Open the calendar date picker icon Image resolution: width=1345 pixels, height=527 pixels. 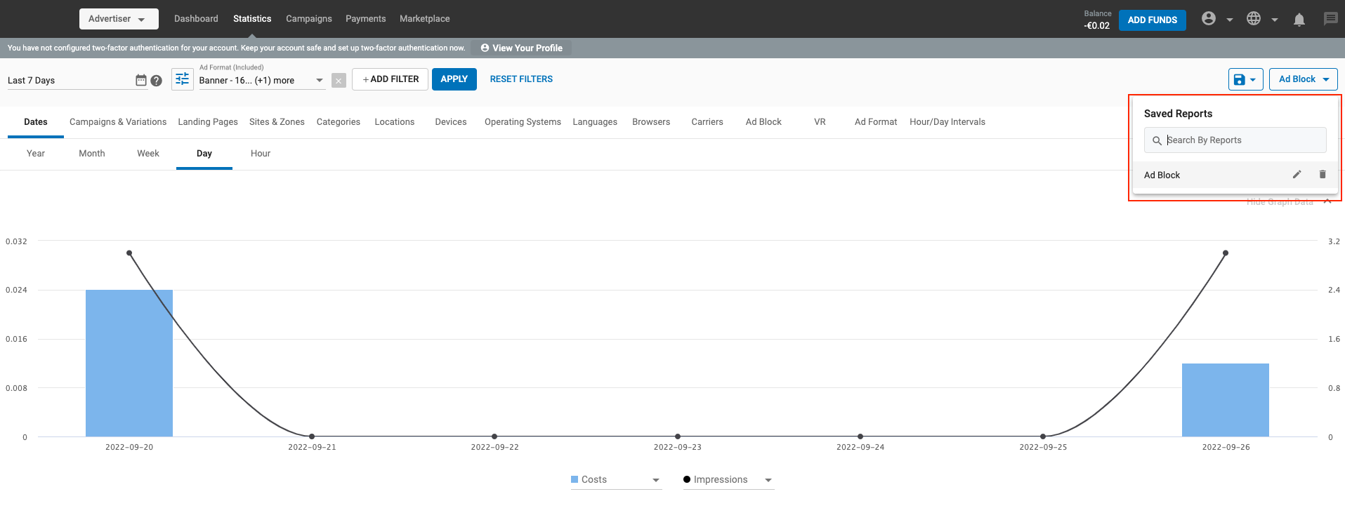[141, 80]
